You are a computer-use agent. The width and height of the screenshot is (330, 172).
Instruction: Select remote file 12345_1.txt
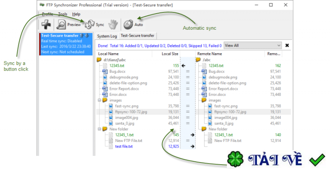224,135
